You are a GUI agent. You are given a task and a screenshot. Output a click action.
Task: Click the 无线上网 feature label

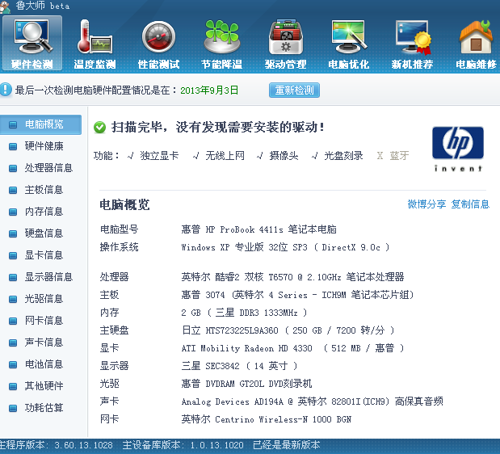(x=225, y=156)
